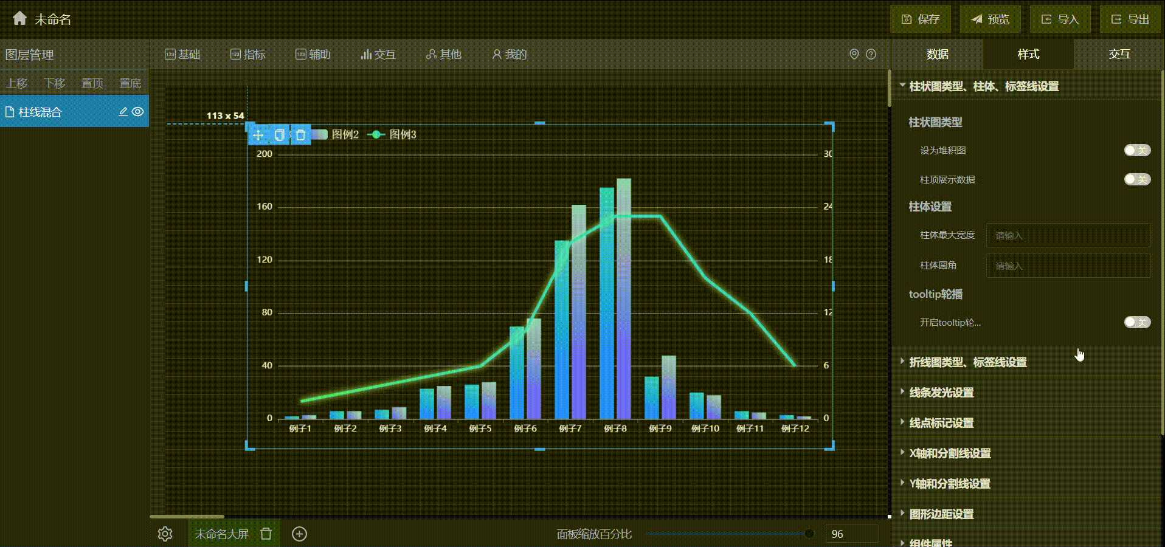The image size is (1165, 547).
Task: Click the 面板缩放百分比 slider handle
Action: (809, 534)
